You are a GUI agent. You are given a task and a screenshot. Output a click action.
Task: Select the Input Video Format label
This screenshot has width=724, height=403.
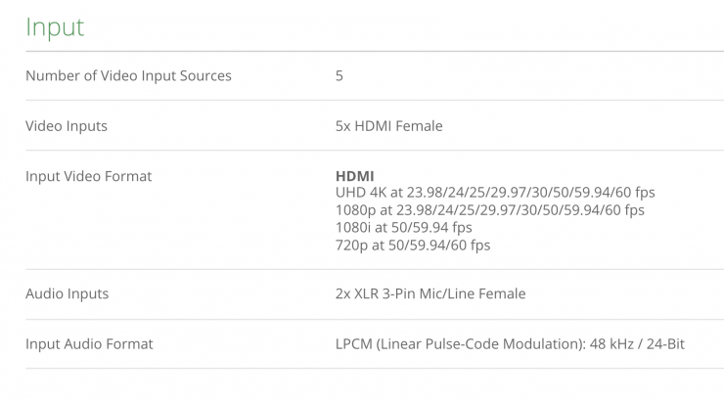89,176
